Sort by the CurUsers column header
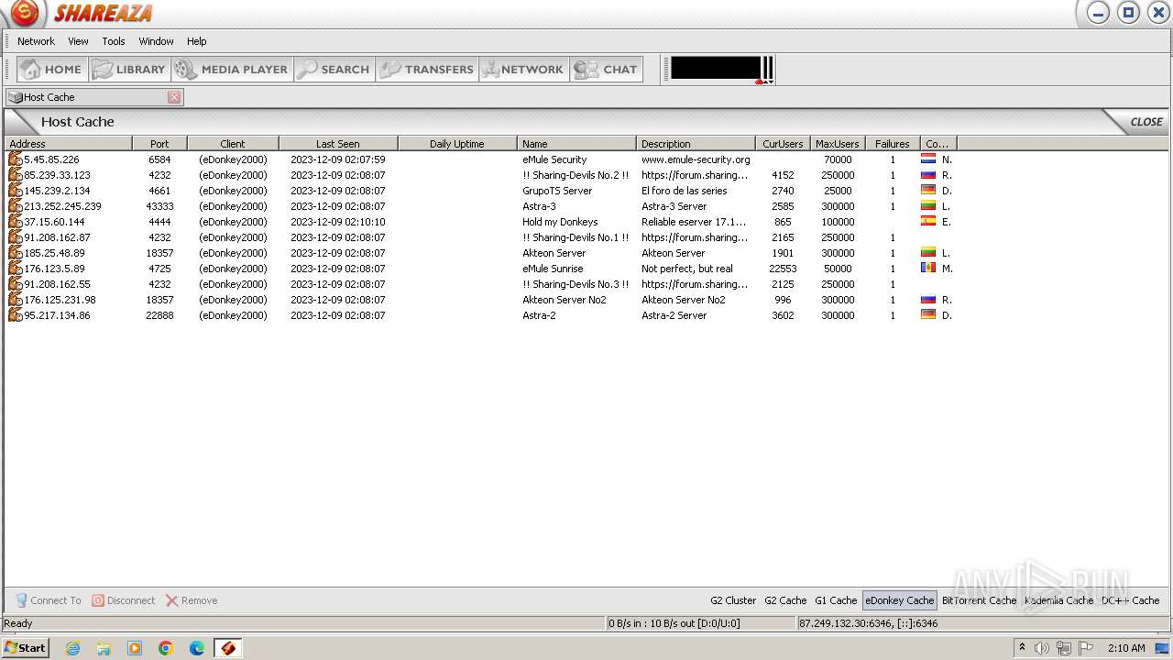The height and width of the screenshot is (660, 1173). pos(783,144)
